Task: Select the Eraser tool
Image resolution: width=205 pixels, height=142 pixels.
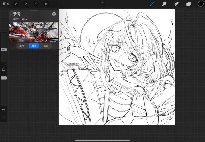Action: [176, 4]
